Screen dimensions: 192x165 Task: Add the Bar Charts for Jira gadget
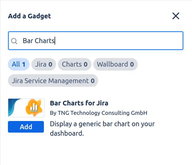tap(26, 127)
